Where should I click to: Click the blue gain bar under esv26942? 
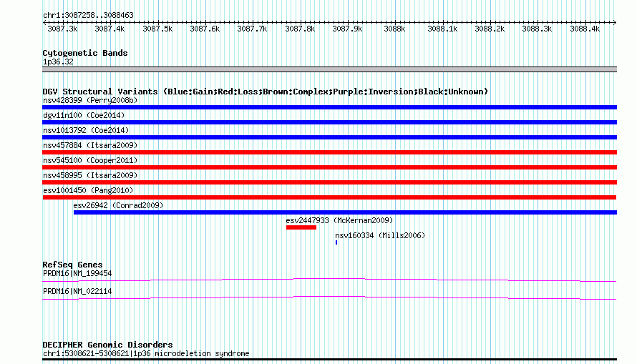345,212
